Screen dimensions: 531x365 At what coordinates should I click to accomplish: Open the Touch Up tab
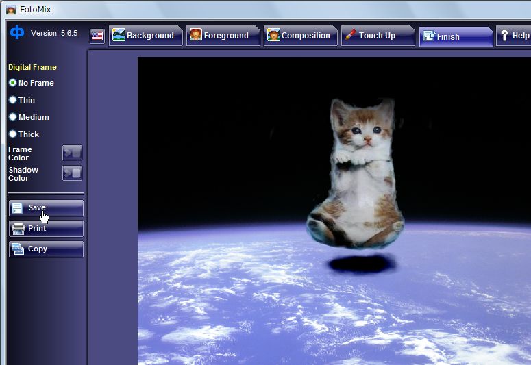[x=378, y=35]
